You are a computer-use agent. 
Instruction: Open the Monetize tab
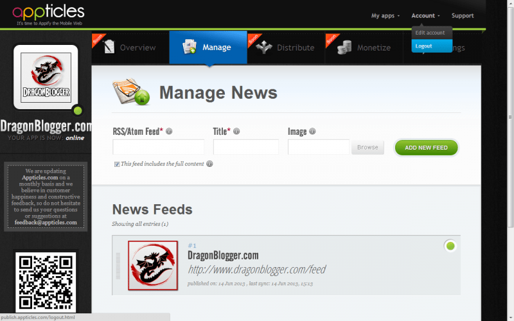click(364, 48)
